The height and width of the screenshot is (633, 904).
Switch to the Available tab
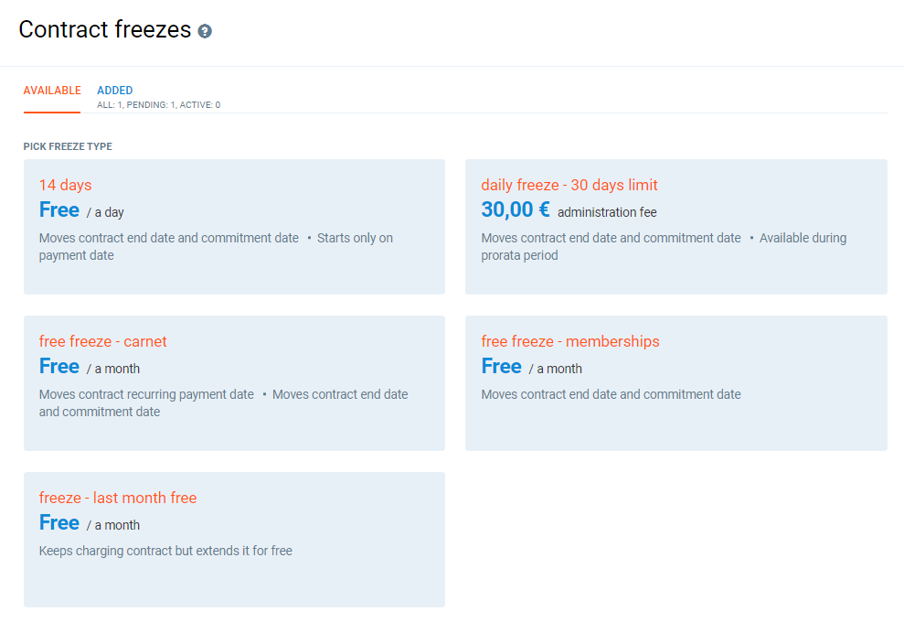[x=52, y=91]
